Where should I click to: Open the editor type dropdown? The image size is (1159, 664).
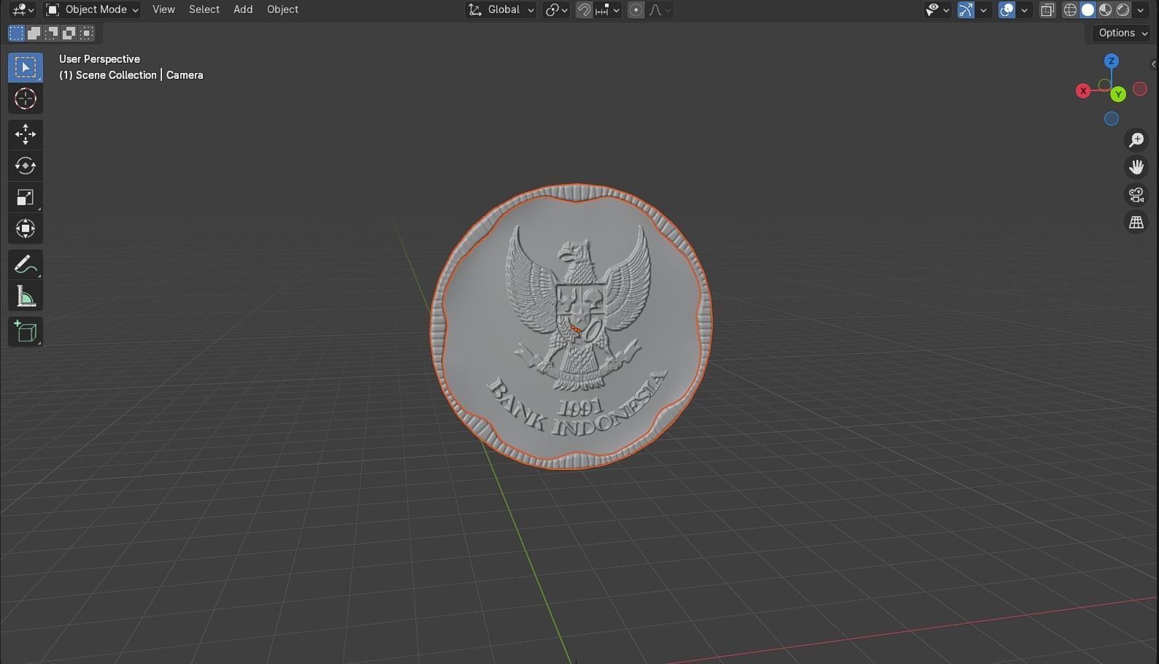[23, 10]
